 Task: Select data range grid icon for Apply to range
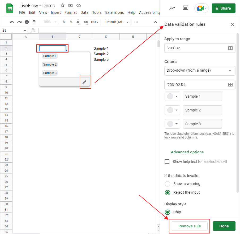pos(230,48)
